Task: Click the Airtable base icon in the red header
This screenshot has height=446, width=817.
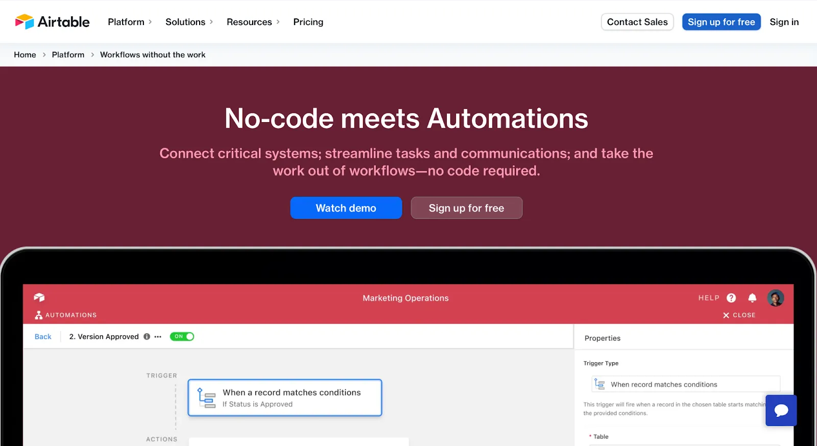Action: [x=39, y=297]
